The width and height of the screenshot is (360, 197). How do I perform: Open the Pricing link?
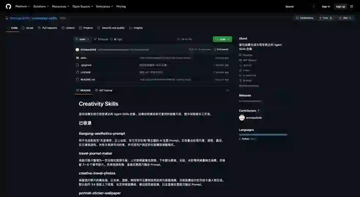(x=121, y=7)
